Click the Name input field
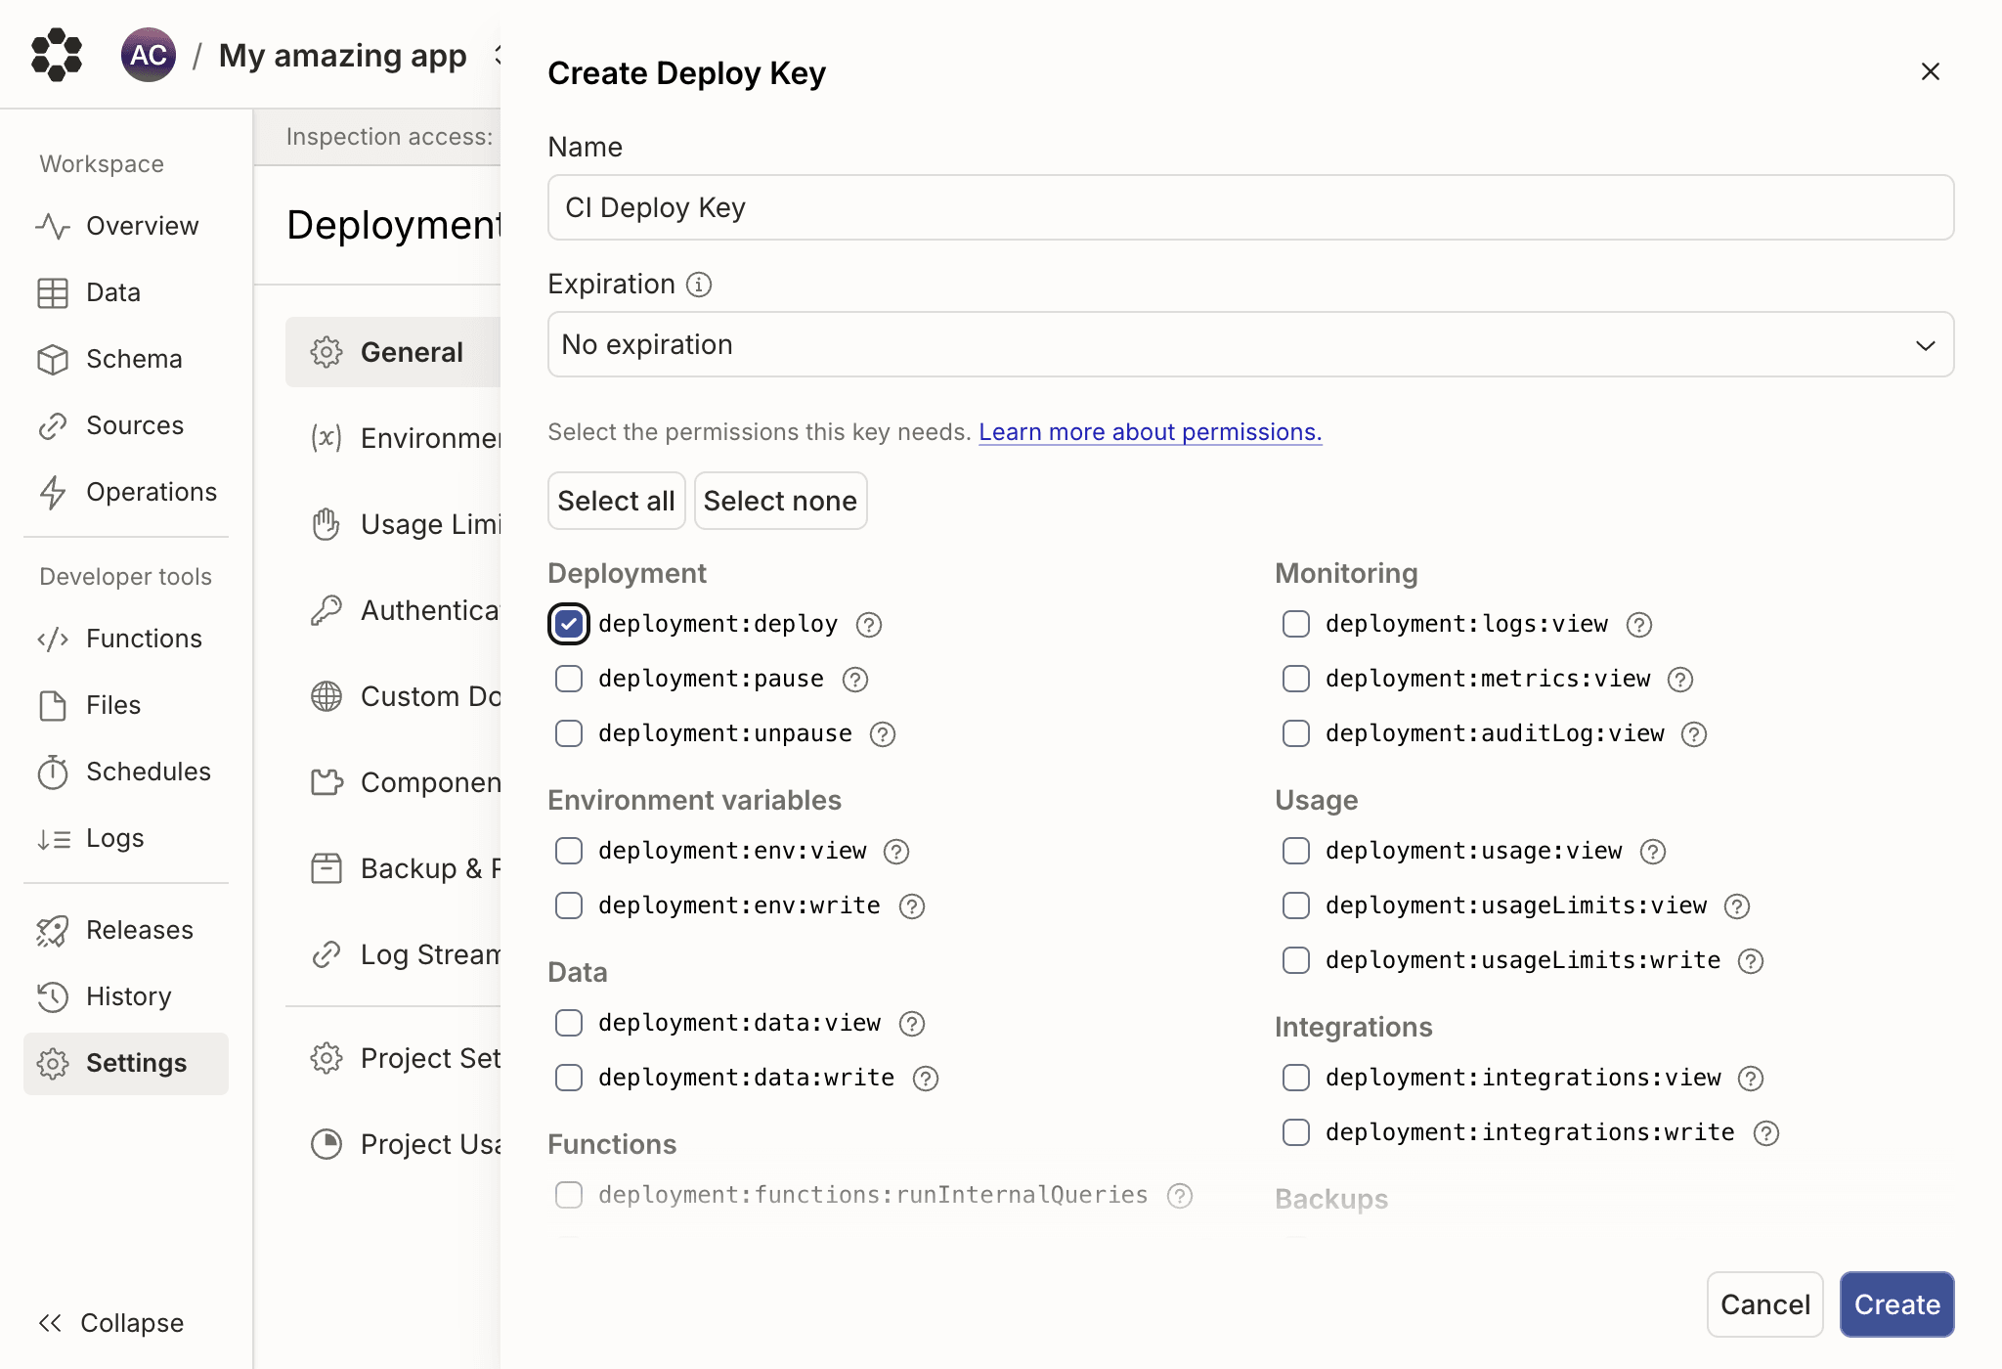The image size is (2002, 1369). pos(1250,207)
